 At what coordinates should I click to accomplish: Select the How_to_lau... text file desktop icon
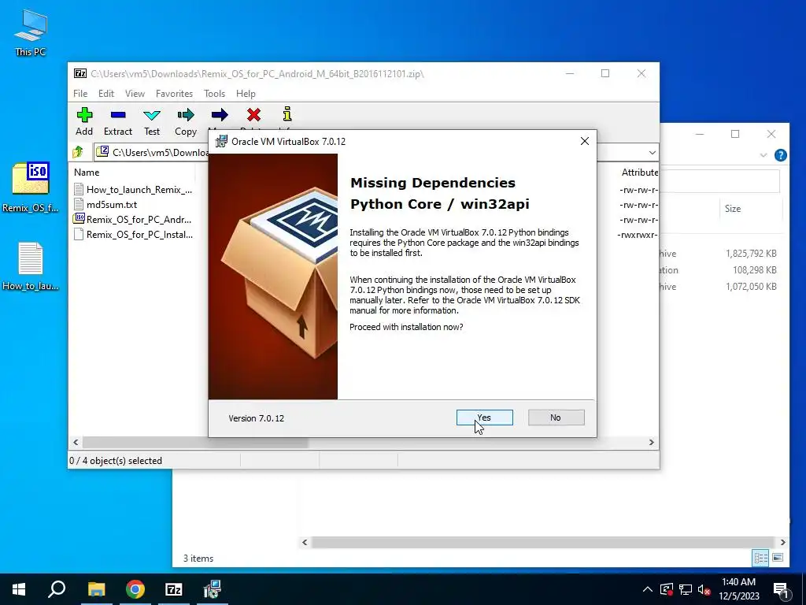click(x=31, y=266)
